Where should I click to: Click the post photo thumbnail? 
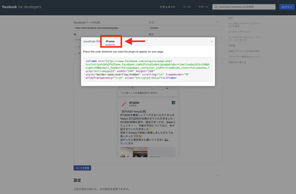[134, 152]
